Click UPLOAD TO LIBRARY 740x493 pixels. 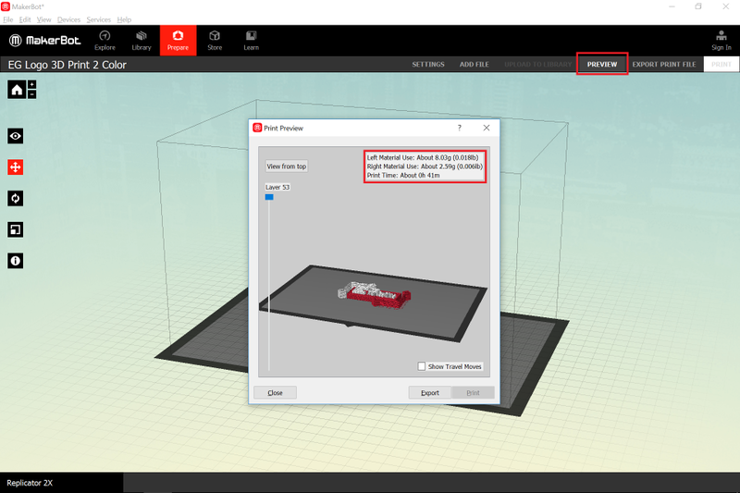(x=538, y=64)
